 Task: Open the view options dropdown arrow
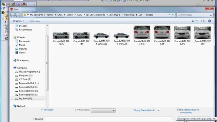pyautogui.click(x=197, y=21)
